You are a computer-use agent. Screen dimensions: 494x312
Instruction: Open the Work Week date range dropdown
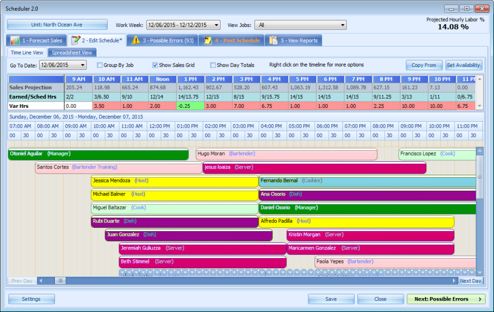pyautogui.click(x=216, y=25)
